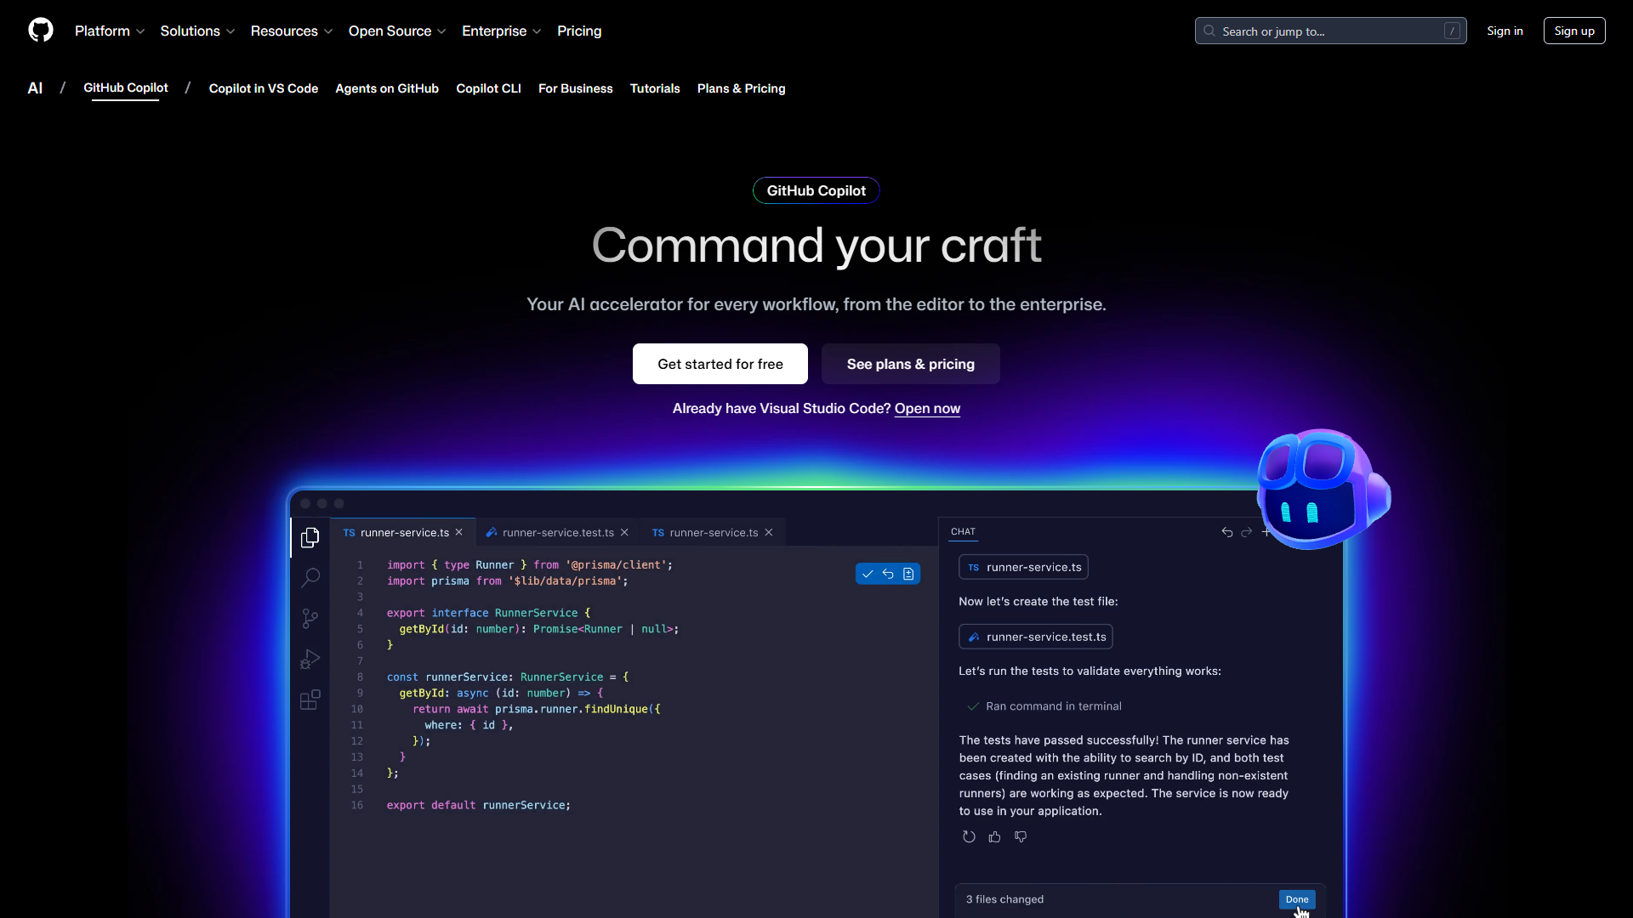Open the Enterprise dropdown menu
Image resolution: width=1633 pixels, height=918 pixels.
(501, 31)
